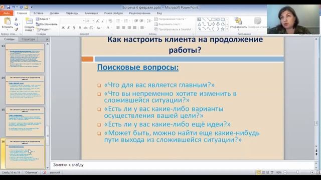Click the Undo arrow in the quick access toolbar
This screenshot has height=180, width=321.
click(14, 7)
